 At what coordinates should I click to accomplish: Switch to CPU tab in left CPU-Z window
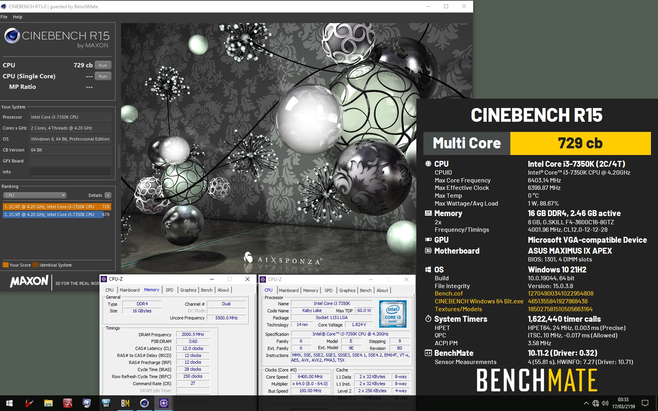click(110, 290)
